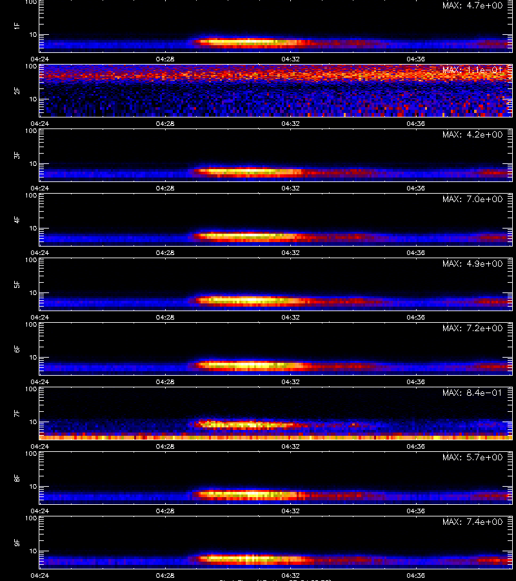The height and width of the screenshot is (581, 516).
Task: Click the 5F panel axis label
Action: pyautogui.click(x=17, y=285)
